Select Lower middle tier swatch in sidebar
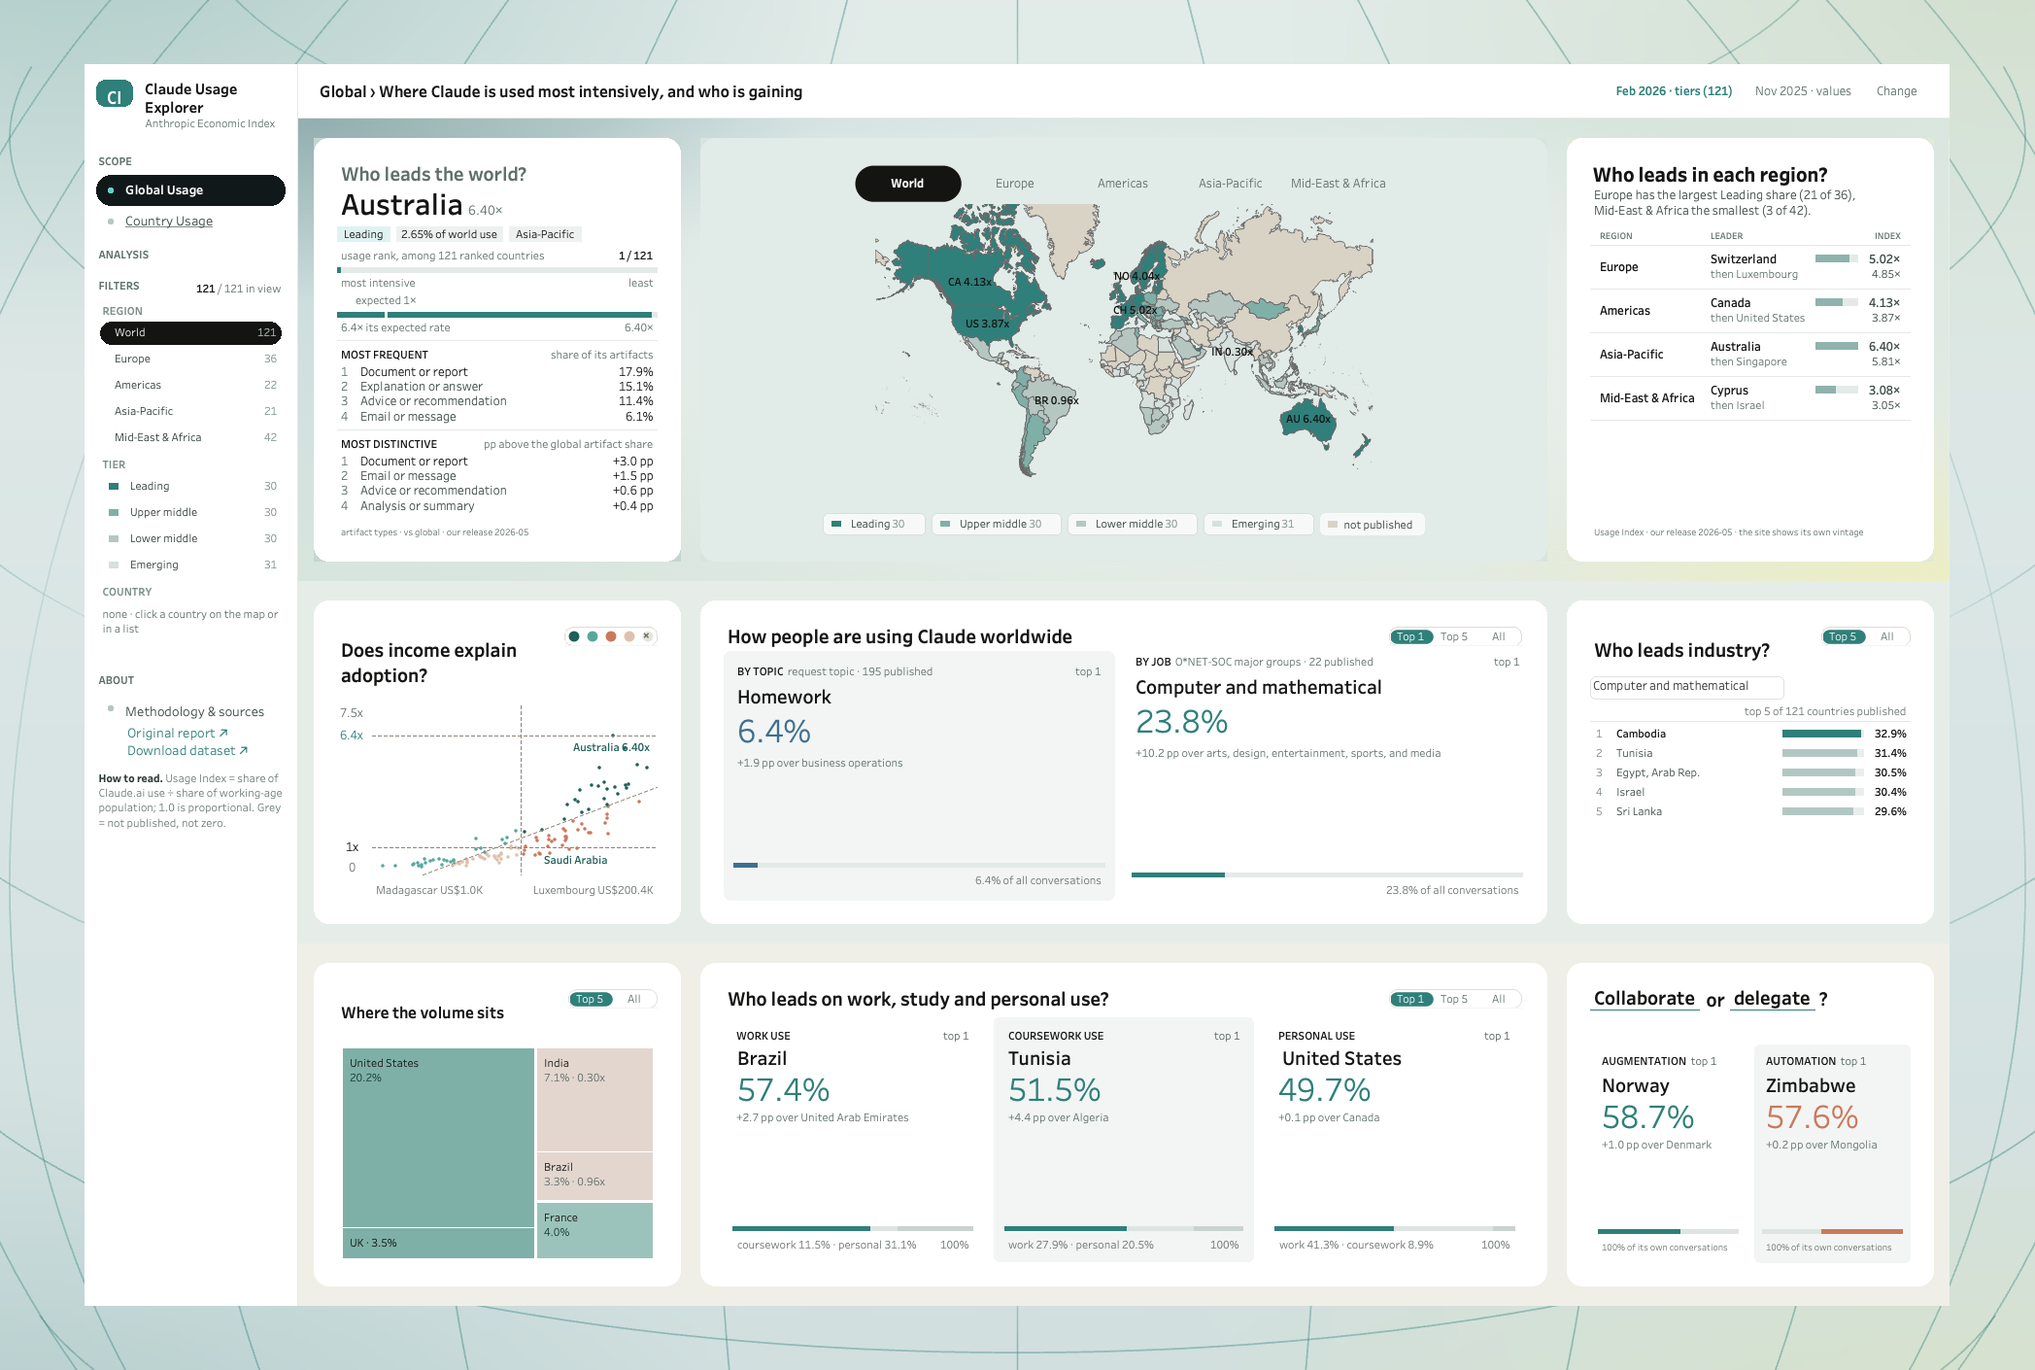 click(114, 538)
